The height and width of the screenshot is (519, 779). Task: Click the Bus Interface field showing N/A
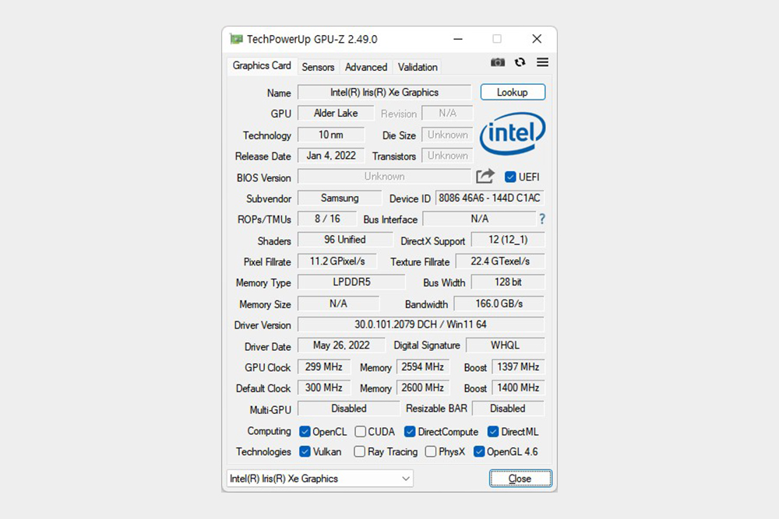click(x=479, y=219)
